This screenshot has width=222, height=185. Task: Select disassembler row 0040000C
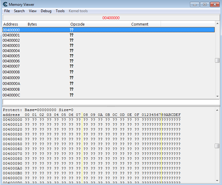pos(109,95)
